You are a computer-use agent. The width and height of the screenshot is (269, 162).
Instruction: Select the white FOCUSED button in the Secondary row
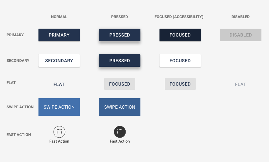[x=180, y=61]
